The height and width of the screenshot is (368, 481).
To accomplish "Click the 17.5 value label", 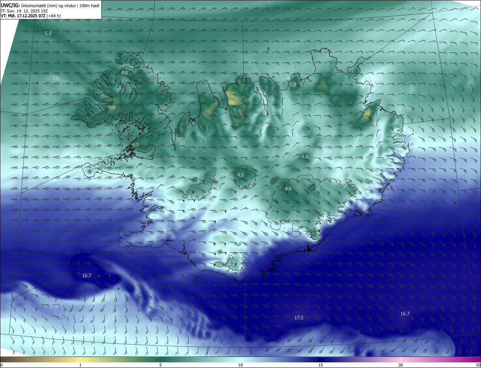I will [x=299, y=318].
